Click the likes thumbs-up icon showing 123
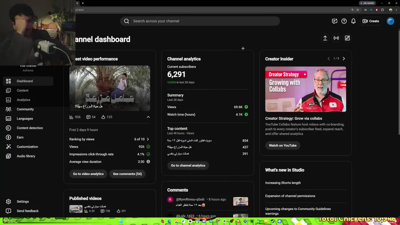Screen dimensions: 400x225 point(103,117)
